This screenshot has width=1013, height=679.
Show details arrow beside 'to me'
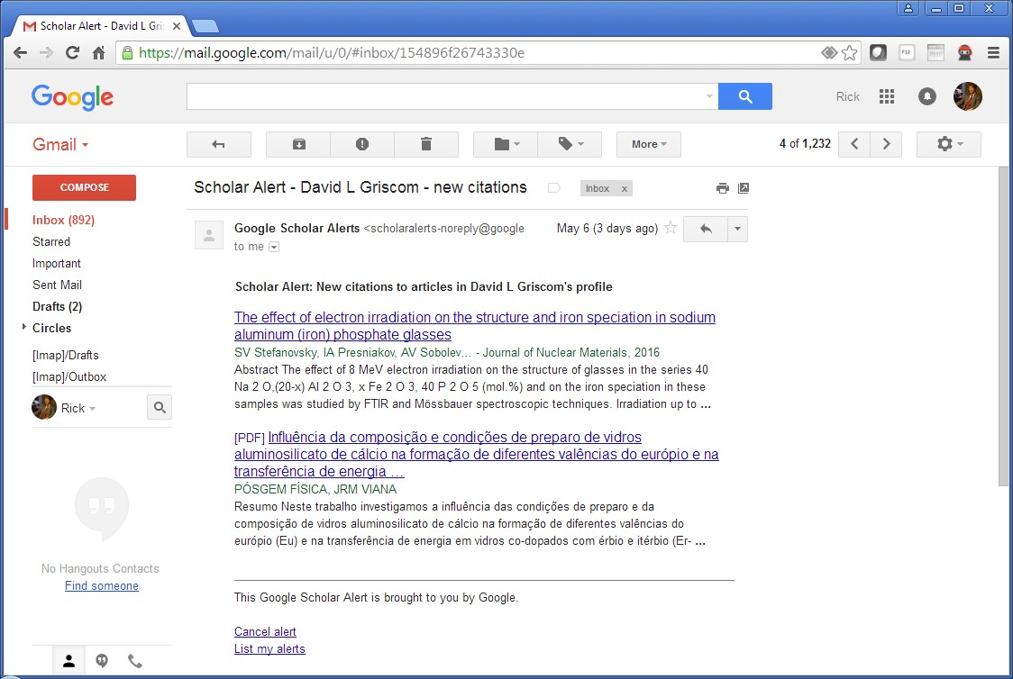point(274,247)
